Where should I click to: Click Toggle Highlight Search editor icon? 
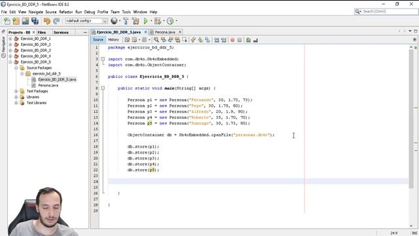tap(177, 40)
